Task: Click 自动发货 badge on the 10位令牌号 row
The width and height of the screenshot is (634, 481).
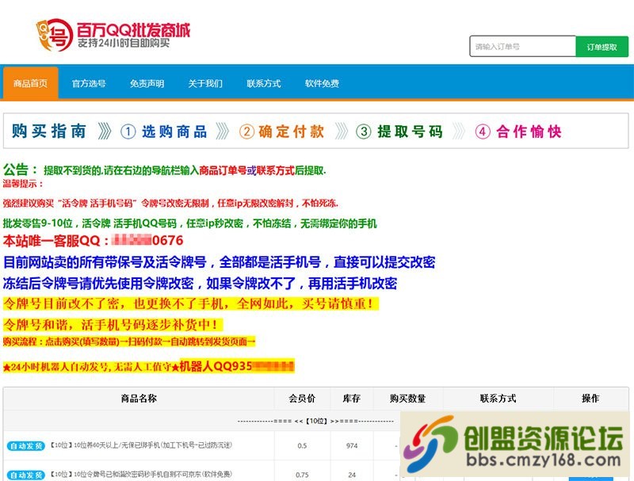Action: click(26, 475)
